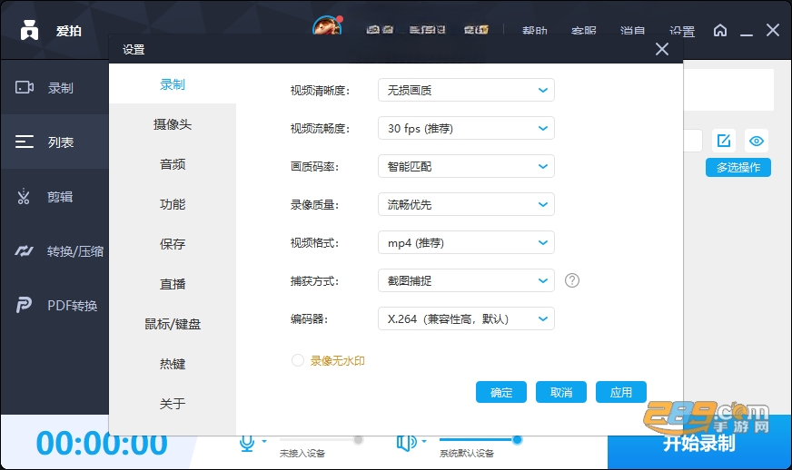The image size is (792, 470).
Task: Click the 多选操作 button
Action: 738,167
